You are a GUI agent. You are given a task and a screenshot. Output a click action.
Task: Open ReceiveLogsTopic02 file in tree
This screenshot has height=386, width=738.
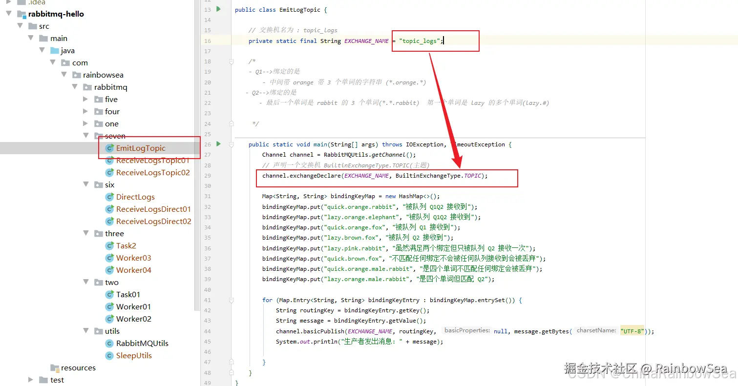point(153,172)
